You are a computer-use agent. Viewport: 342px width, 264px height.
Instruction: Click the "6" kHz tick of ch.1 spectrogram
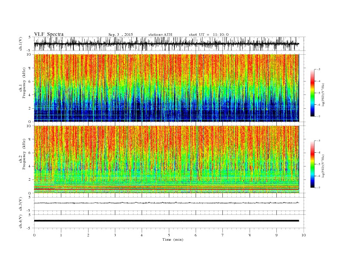30,82
